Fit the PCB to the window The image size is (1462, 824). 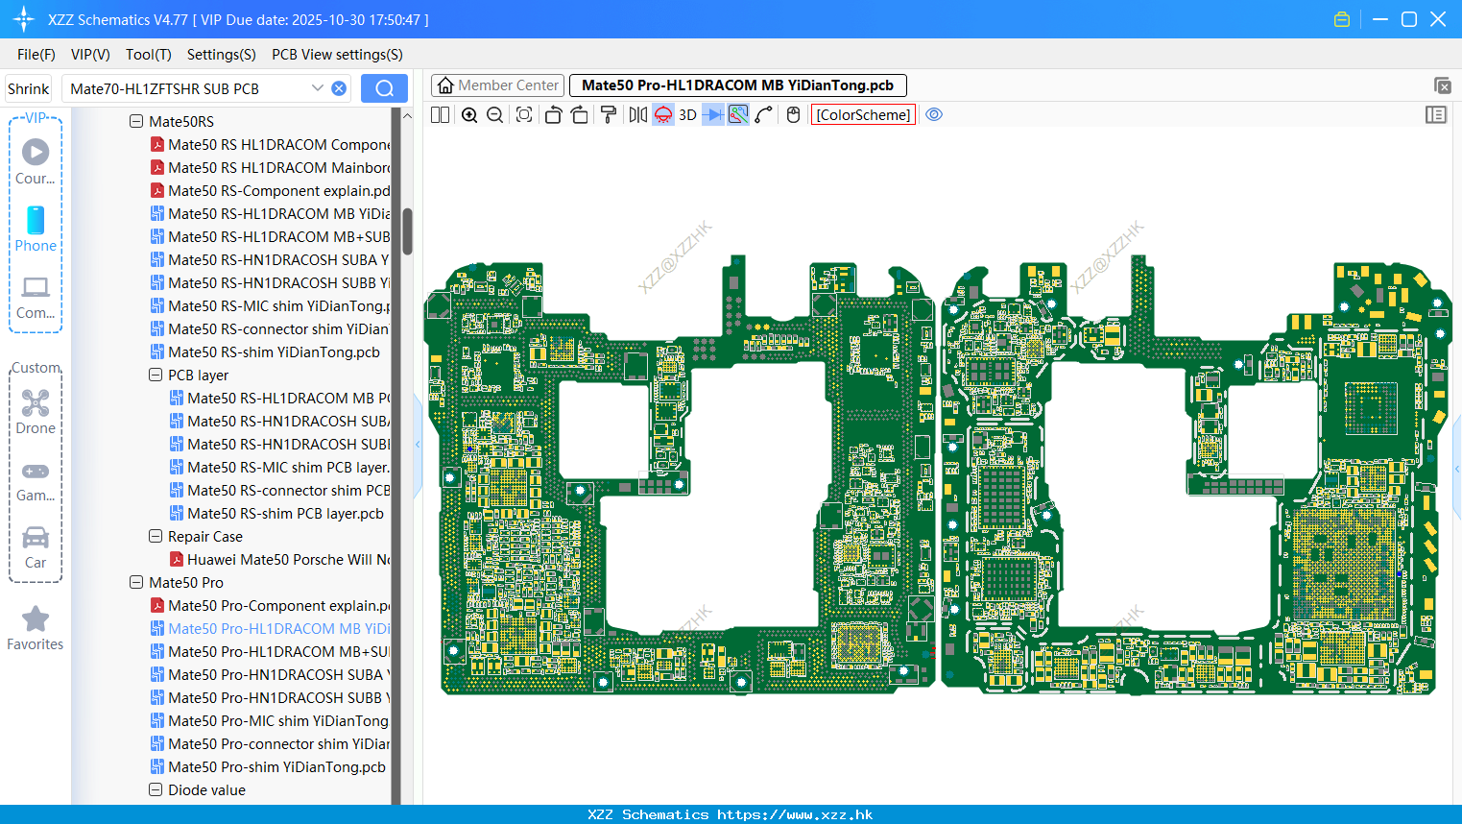click(x=524, y=115)
